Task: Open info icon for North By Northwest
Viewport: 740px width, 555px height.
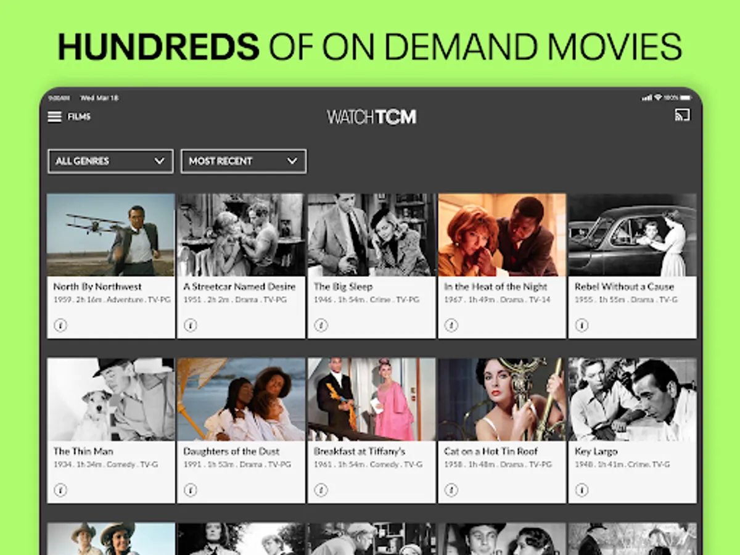Action: 60,325
